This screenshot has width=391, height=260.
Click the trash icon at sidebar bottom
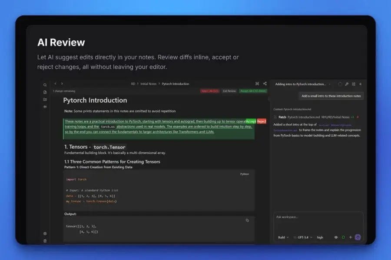click(x=45, y=241)
